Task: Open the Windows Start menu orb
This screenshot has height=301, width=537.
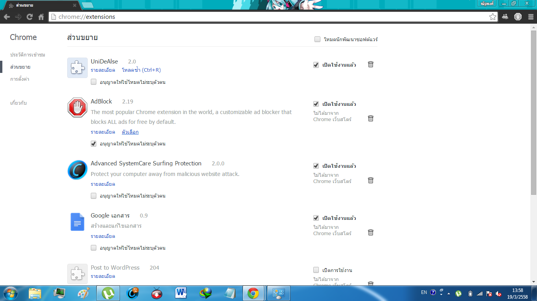Action: pyautogui.click(x=10, y=293)
